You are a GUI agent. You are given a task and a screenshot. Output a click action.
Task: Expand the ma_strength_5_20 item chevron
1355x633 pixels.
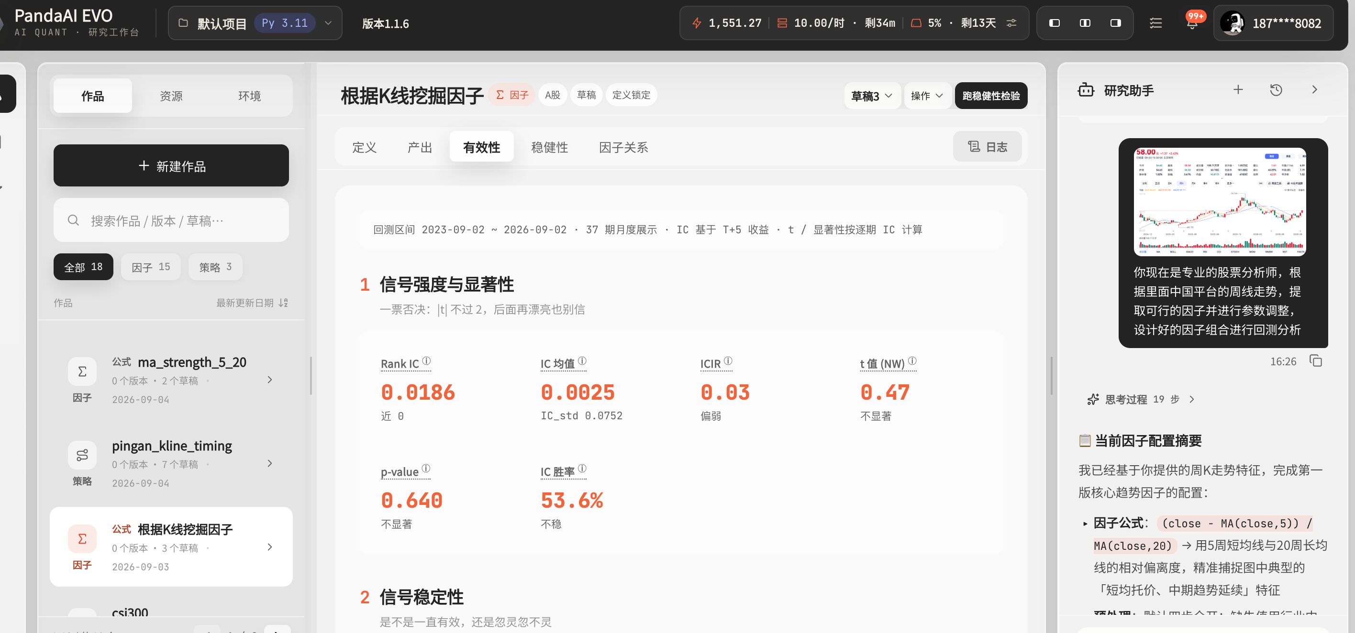pos(270,380)
